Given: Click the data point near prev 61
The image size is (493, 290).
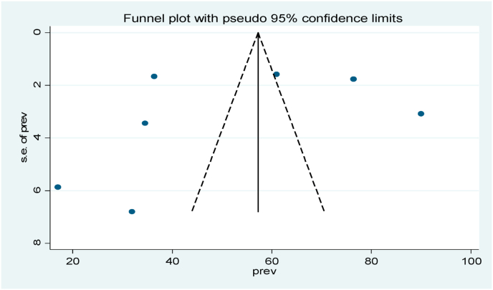Looking at the screenshot, I should click(277, 74).
